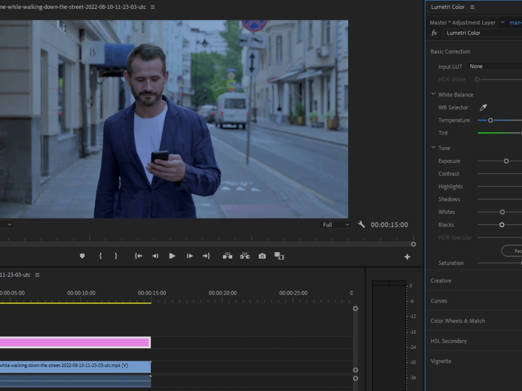Collapse the Tone section

tap(433, 148)
